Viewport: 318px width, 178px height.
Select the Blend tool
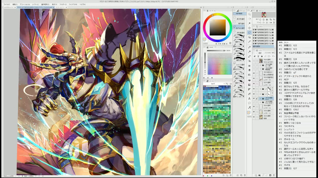249,74
